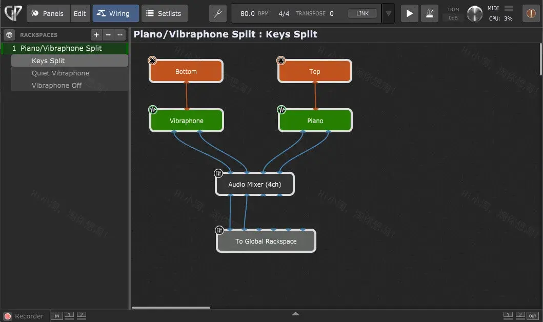The width and height of the screenshot is (543, 322).
Task: Switch to the Panels view
Action: pos(48,14)
